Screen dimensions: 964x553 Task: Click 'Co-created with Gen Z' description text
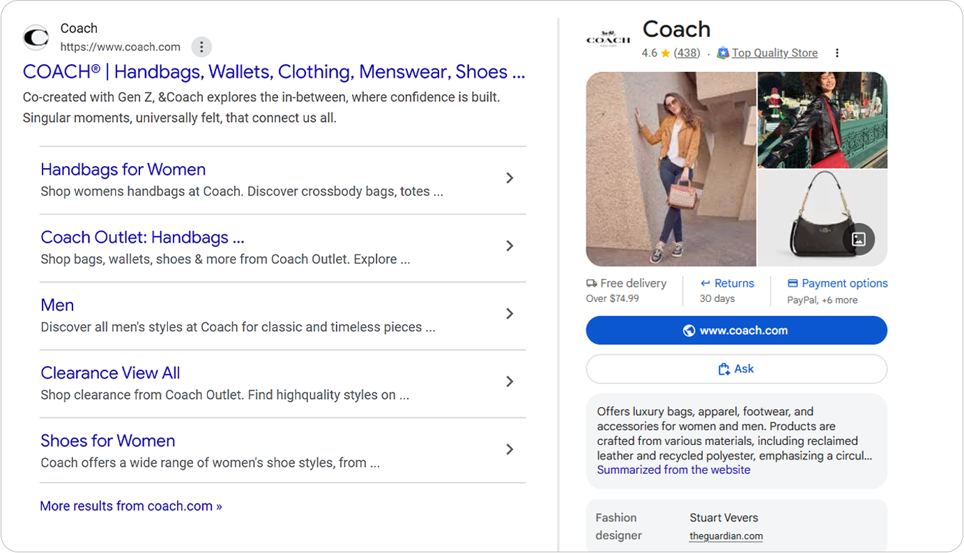tap(261, 107)
